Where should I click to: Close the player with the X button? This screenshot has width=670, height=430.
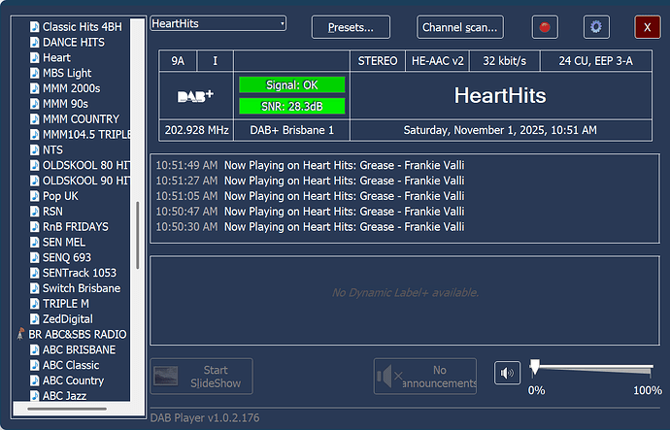click(x=648, y=27)
